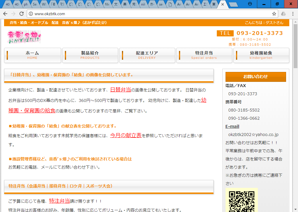Restore down the Chrome window
The width and height of the screenshot is (298, 212).
(277, 4)
